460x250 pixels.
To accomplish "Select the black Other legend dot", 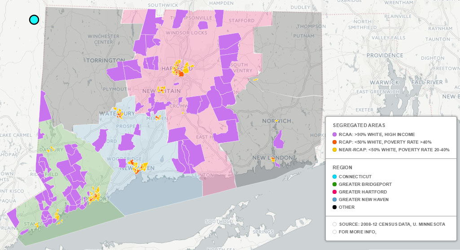I will tap(335, 207).
